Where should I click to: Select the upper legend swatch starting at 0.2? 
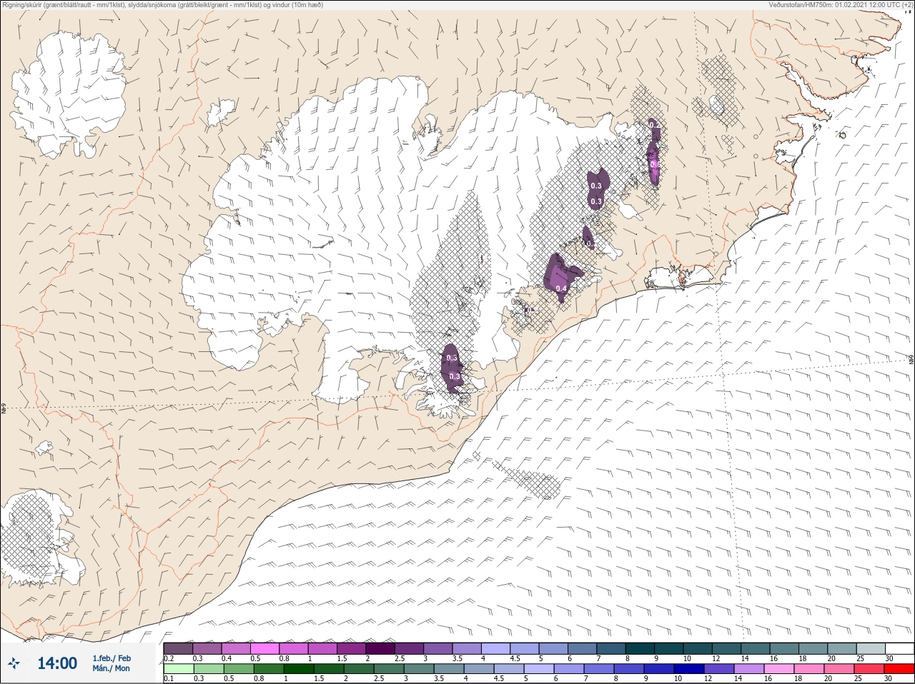[178, 648]
